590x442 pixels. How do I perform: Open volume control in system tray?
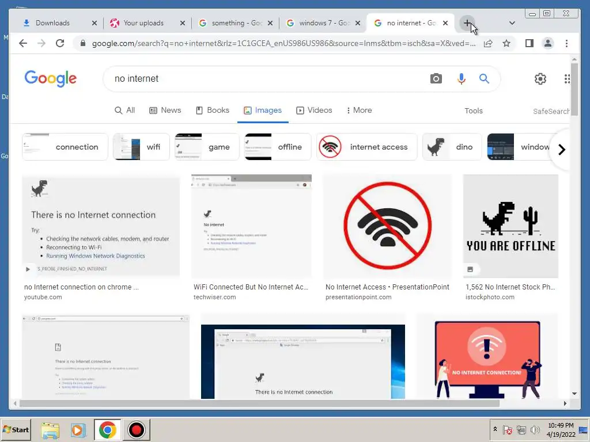535,429
